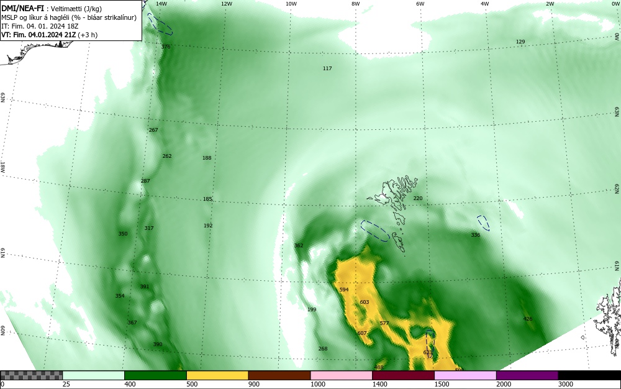Click the legend tick label '1400'
Image resolution: width=621 pixels, height=389 pixels.
(x=379, y=384)
